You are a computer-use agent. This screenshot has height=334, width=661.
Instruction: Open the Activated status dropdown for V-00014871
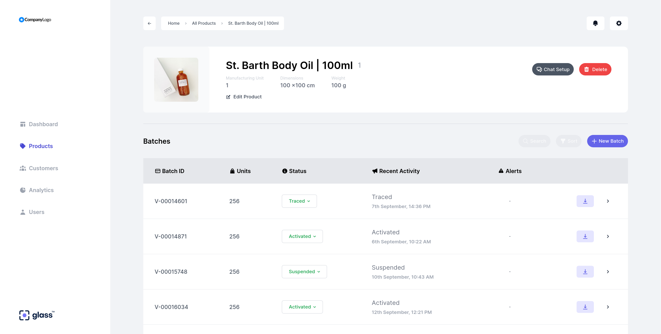(x=302, y=236)
